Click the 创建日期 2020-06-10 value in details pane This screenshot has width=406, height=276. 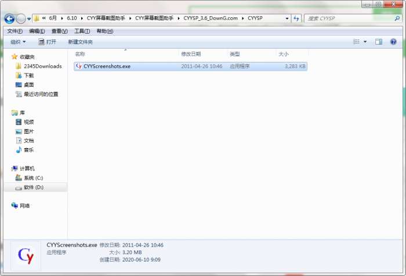[142, 259]
